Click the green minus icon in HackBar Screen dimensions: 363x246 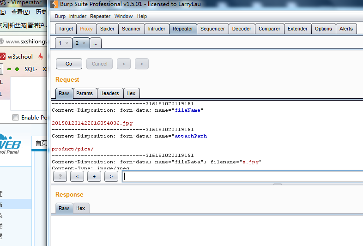(9, 69)
